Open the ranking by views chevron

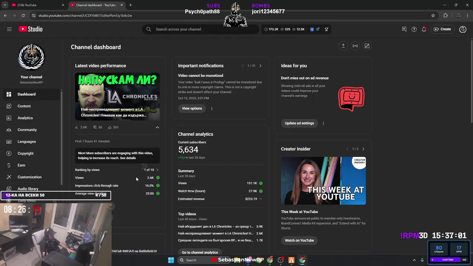pyautogui.click(x=157, y=170)
